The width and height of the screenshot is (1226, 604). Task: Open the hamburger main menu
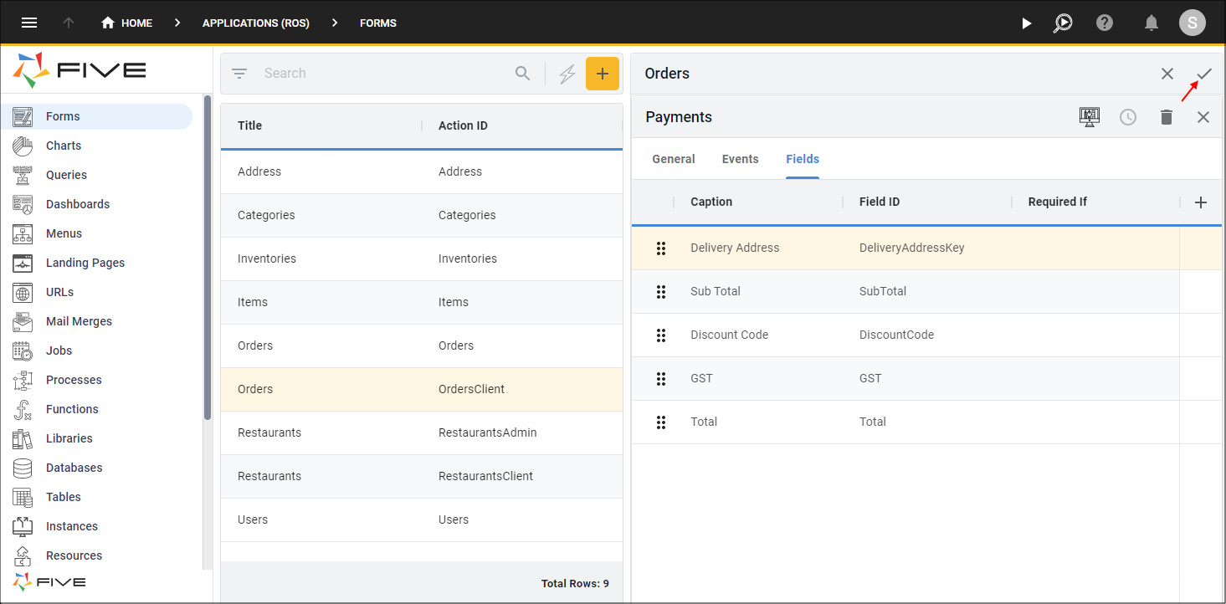29,23
